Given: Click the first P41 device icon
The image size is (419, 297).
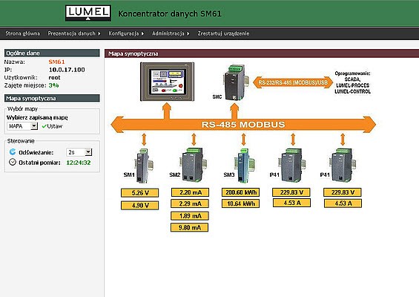Looking at the screenshot, I should tap(291, 165).
